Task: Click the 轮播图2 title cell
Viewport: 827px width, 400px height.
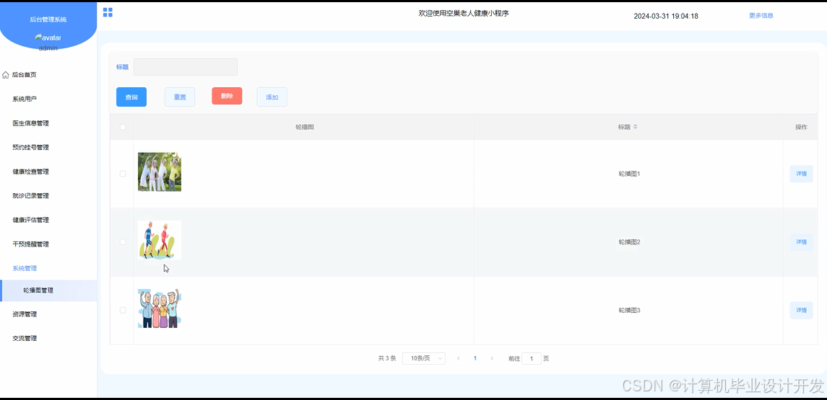Action: (629, 242)
